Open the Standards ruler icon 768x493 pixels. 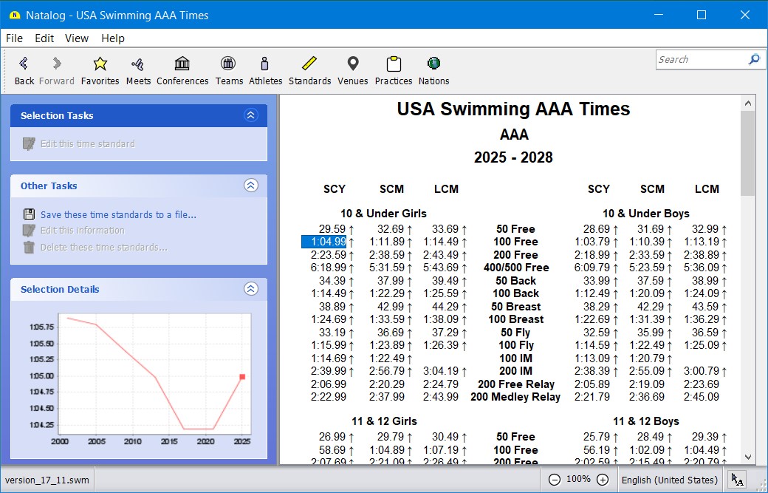click(x=309, y=64)
